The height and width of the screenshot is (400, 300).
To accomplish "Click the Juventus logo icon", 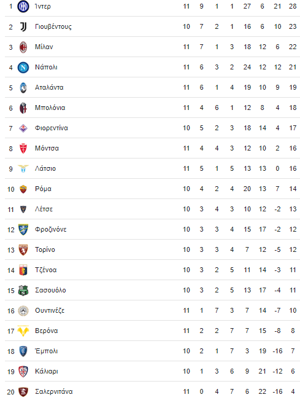I will pyautogui.click(x=23, y=26).
